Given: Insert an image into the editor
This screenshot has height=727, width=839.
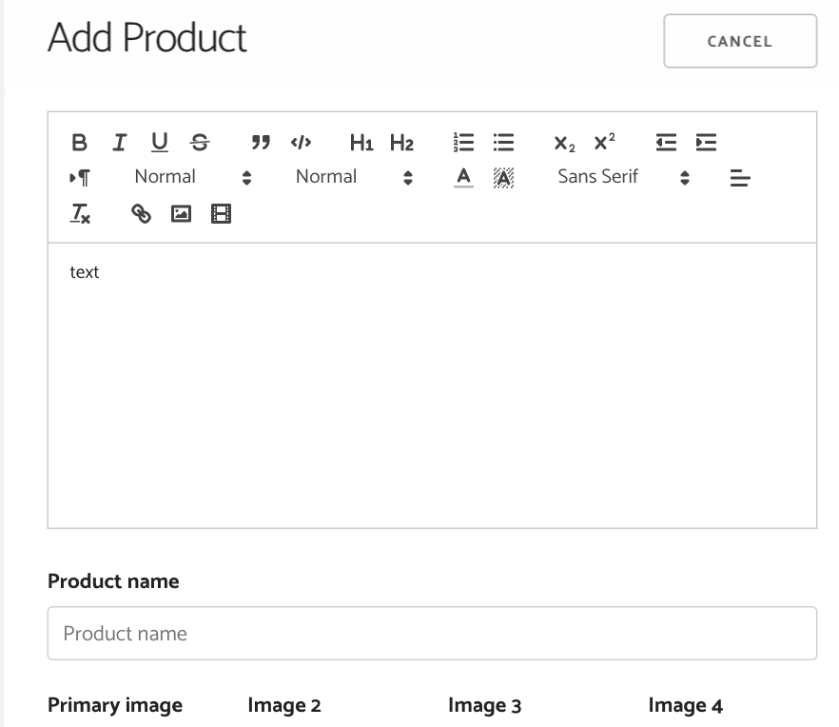Looking at the screenshot, I should (181, 213).
